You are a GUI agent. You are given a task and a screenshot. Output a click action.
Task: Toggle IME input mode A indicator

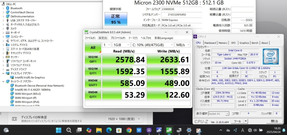tap(243, 130)
